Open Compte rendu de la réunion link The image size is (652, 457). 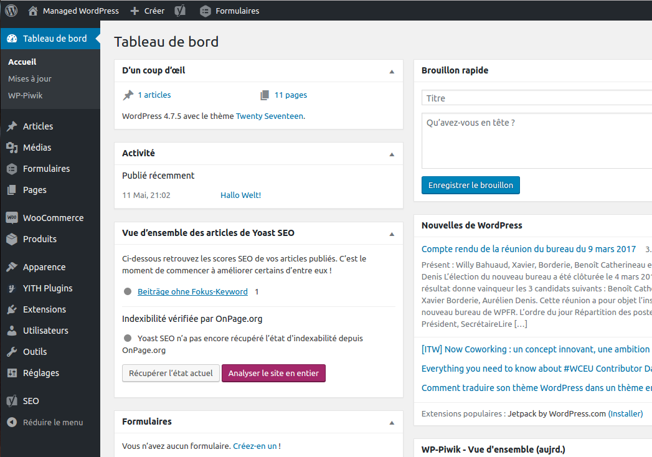529,249
